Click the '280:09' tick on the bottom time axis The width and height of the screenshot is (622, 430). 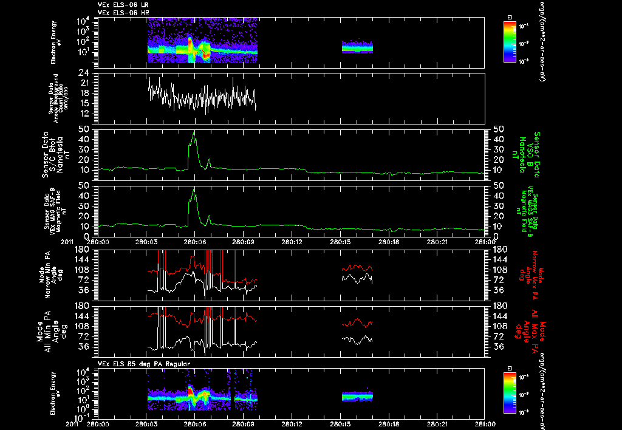coord(244,424)
